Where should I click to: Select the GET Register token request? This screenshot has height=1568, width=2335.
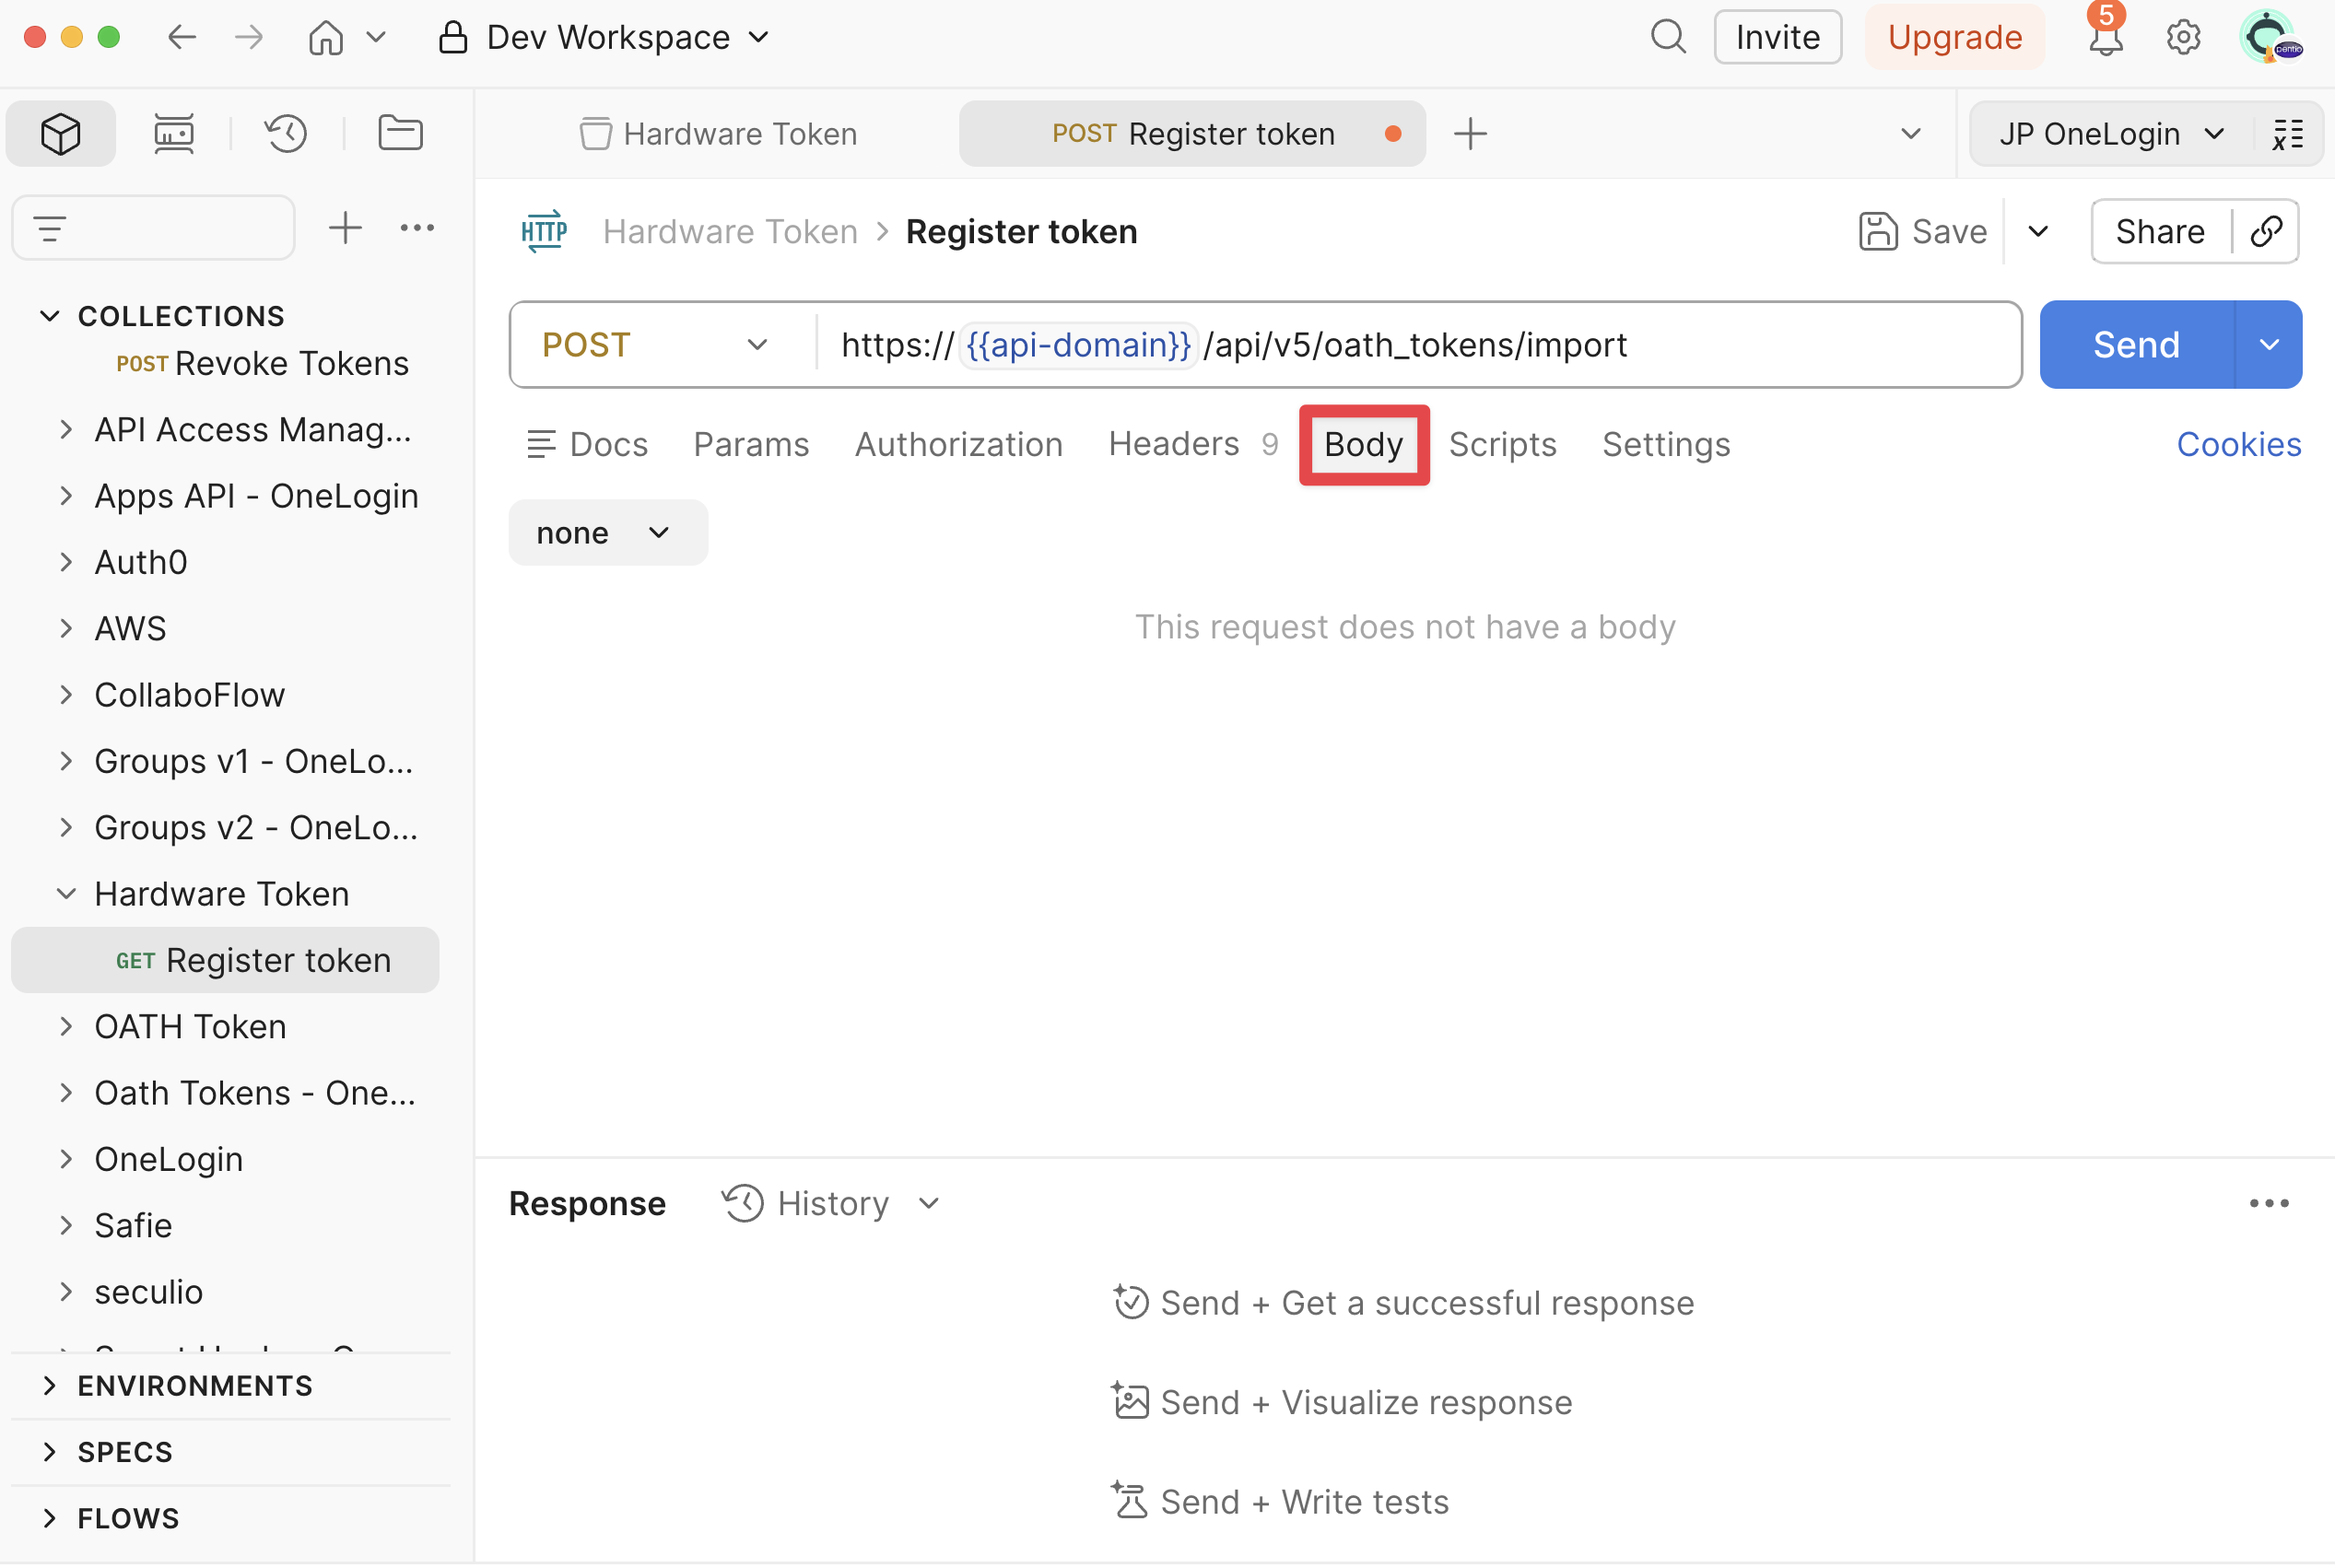pos(226,960)
